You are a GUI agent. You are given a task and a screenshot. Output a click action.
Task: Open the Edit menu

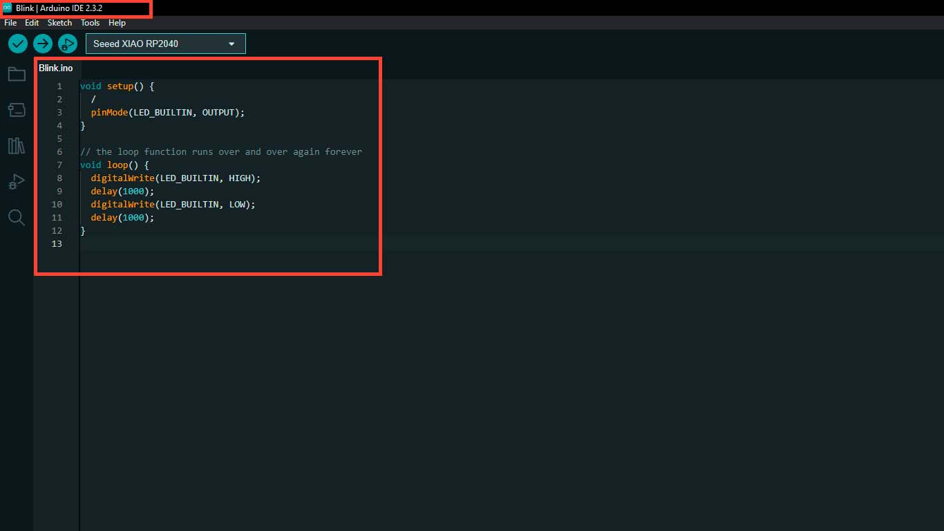point(32,23)
